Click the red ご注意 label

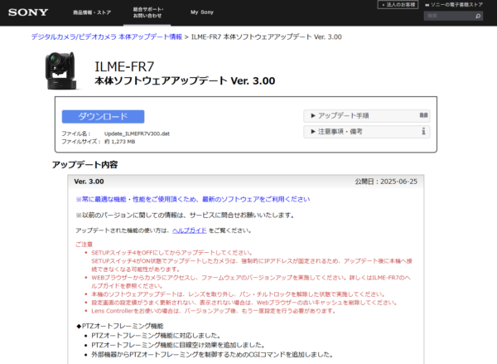point(84,244)
